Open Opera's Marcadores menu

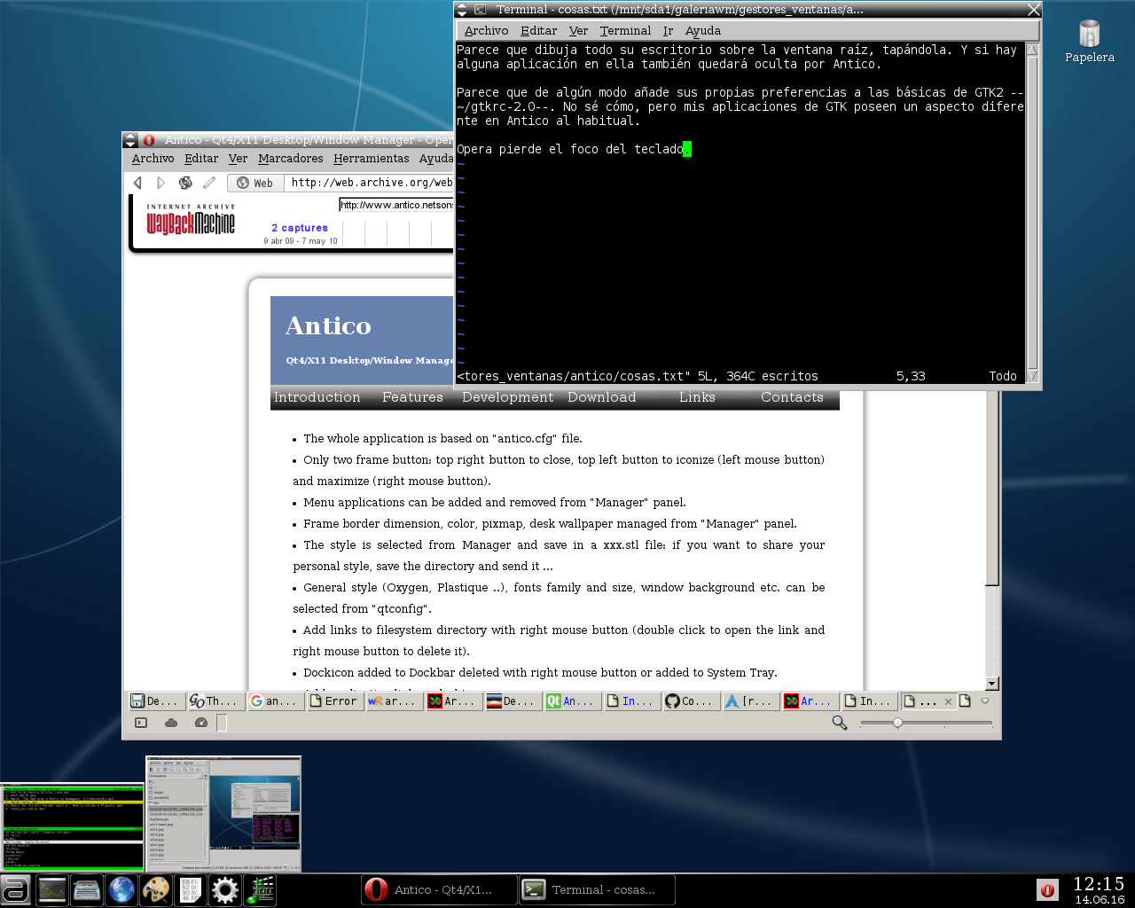(x=291, y=159)
